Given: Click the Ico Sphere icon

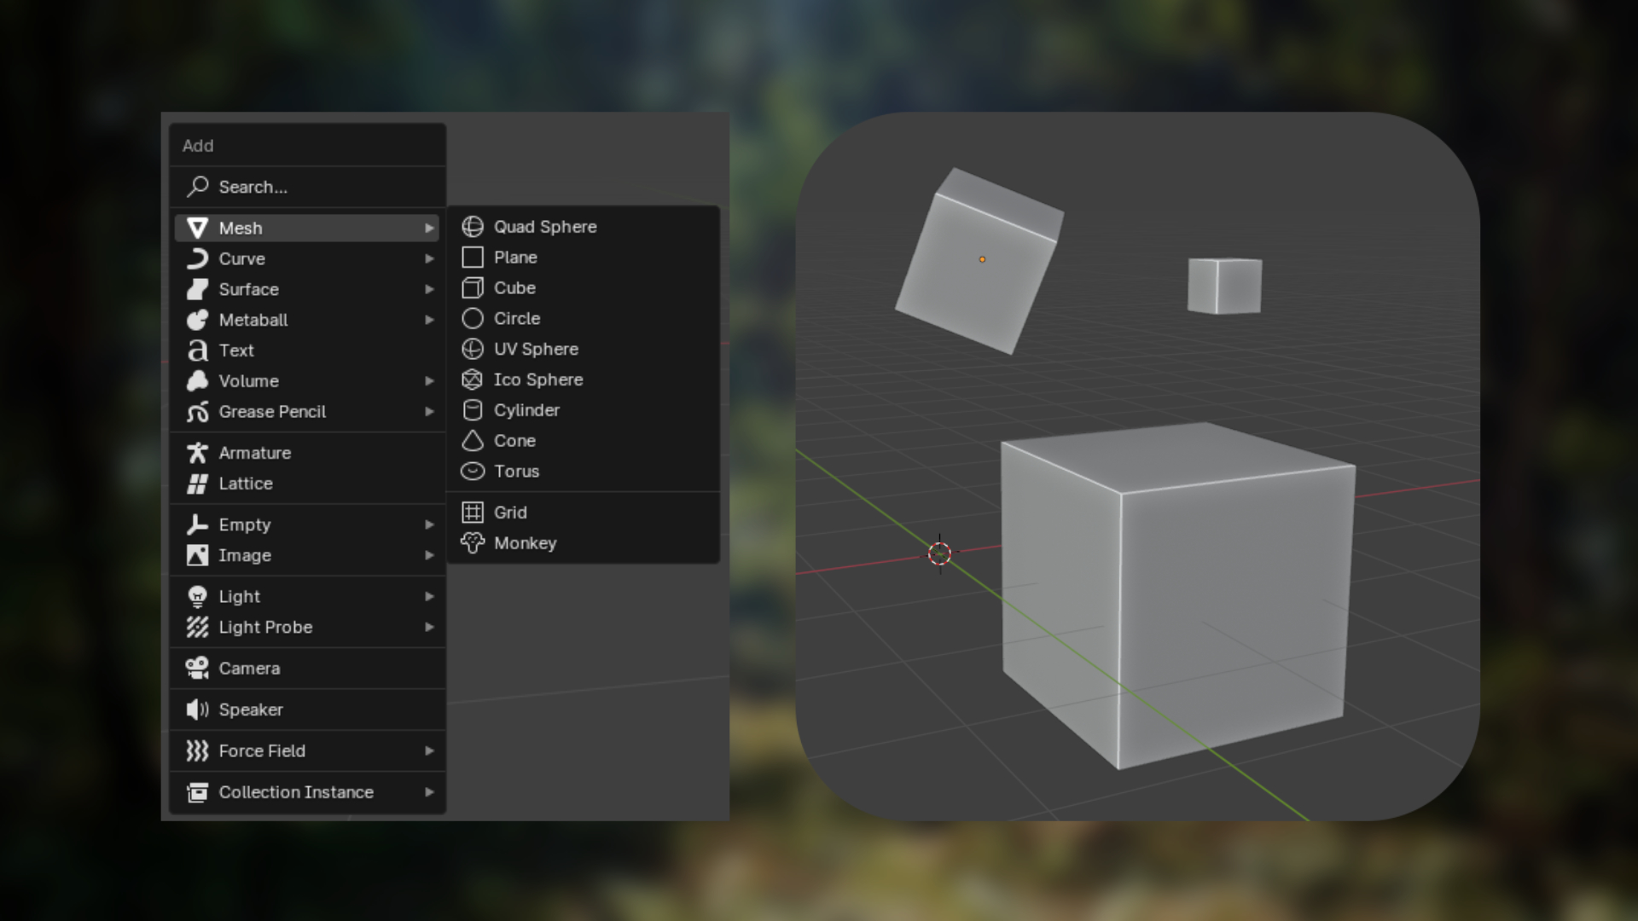Looking at the screenshot, I should (x=473, y=379).
